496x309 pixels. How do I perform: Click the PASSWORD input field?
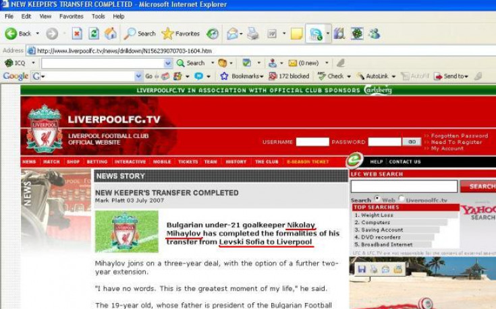[385, 142]
